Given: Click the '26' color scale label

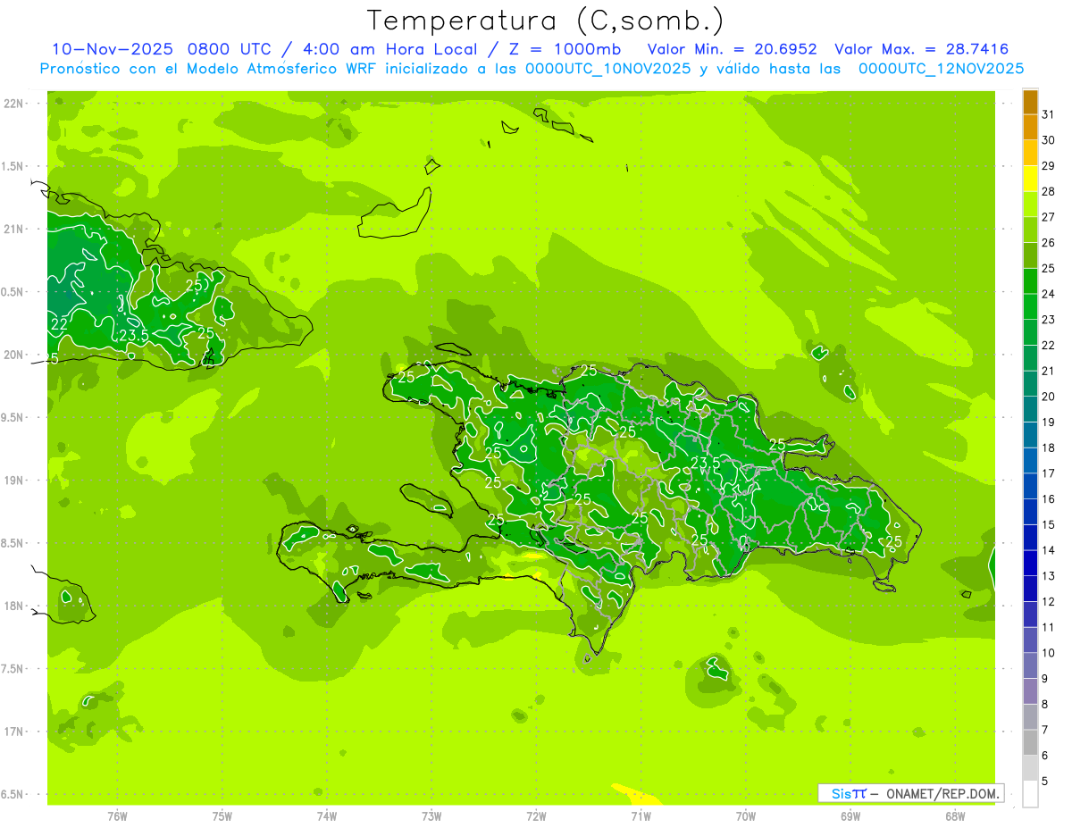Looking at the screenshot, I should click(1049, 243).
